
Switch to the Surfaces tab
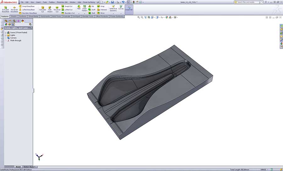[23, 16]
